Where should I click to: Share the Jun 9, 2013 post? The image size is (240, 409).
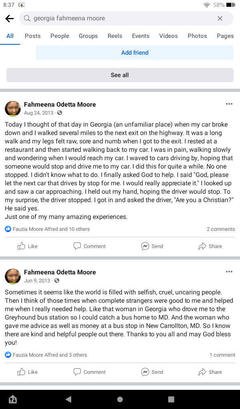tap(210, 372)
